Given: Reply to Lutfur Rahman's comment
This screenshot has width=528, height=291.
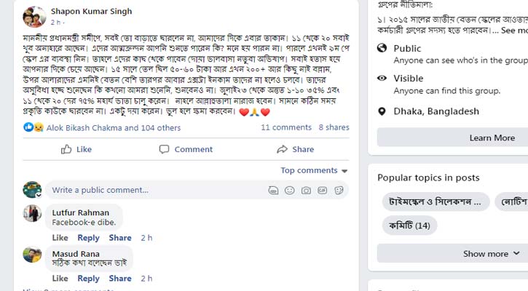Looking at the screenshot, I should 88,238.
